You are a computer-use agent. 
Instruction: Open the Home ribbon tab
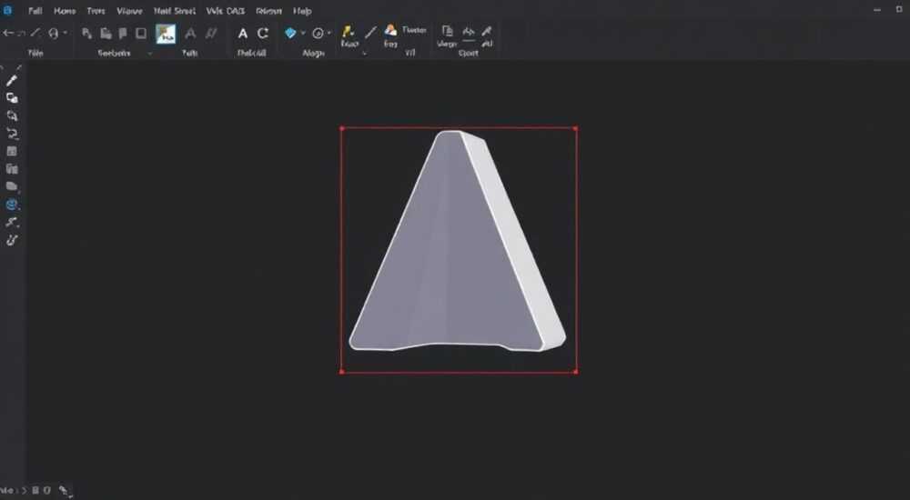pyautogui.click(x=65, y=11)
